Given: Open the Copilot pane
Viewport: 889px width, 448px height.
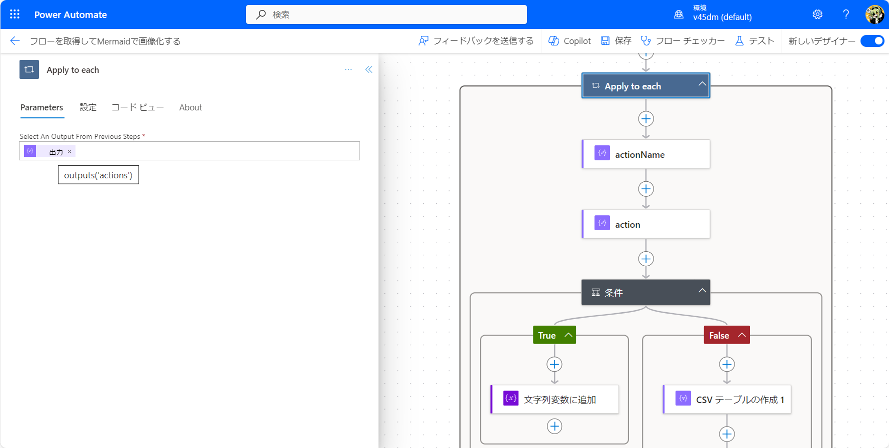Looking at the screenshot, I should 569,41.
